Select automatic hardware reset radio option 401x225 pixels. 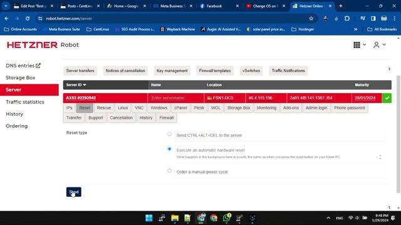tap(169, 149)
